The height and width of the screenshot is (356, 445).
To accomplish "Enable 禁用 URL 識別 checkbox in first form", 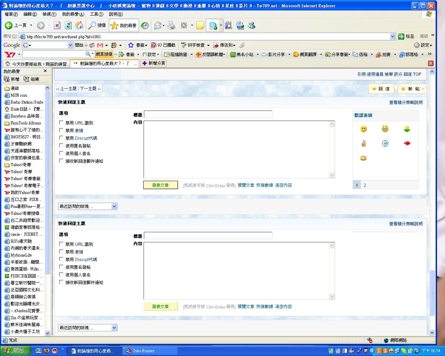I will pos(61,122).
